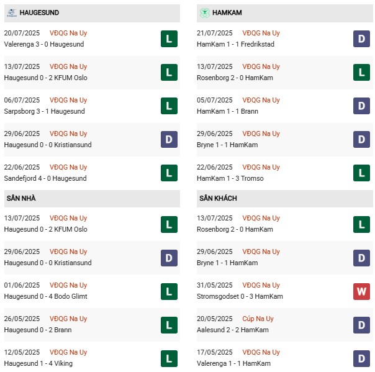Select the SÂN NHÀ section header
This screenshot has height=372, width=375.
(x=21, y=198)
